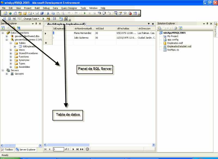
Task: Expand the Stored Procedures folder
Action: pos(11,53)
